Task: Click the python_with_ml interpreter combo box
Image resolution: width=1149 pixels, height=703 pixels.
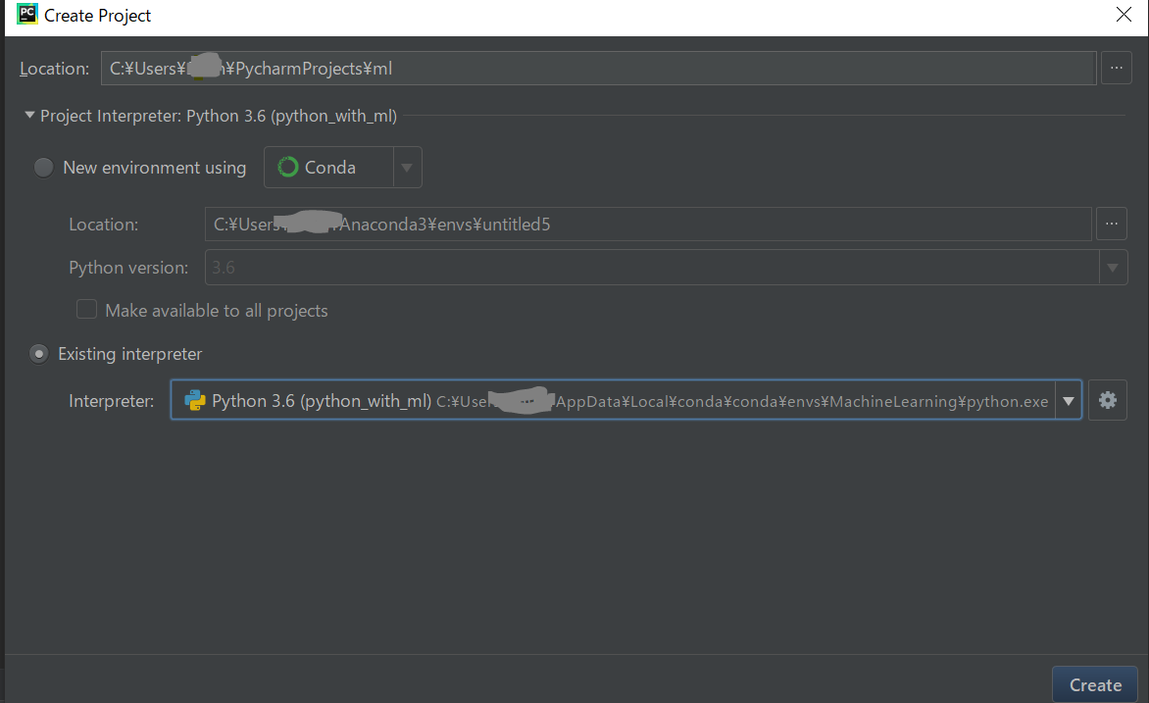Action: 625,400
